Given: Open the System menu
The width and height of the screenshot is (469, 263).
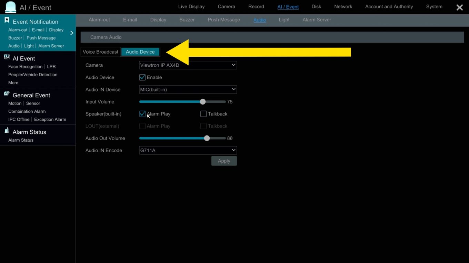Looking at the screenshot, I should pos(434,7).
